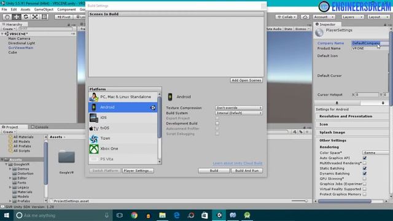Select the Rotate tool
The width and height of the screenshot is (393, 221).
(26, 17)
